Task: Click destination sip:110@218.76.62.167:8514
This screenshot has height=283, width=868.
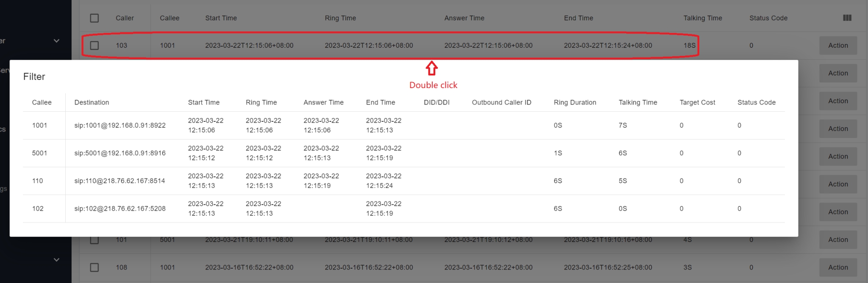Action: [x=120, y=181]
